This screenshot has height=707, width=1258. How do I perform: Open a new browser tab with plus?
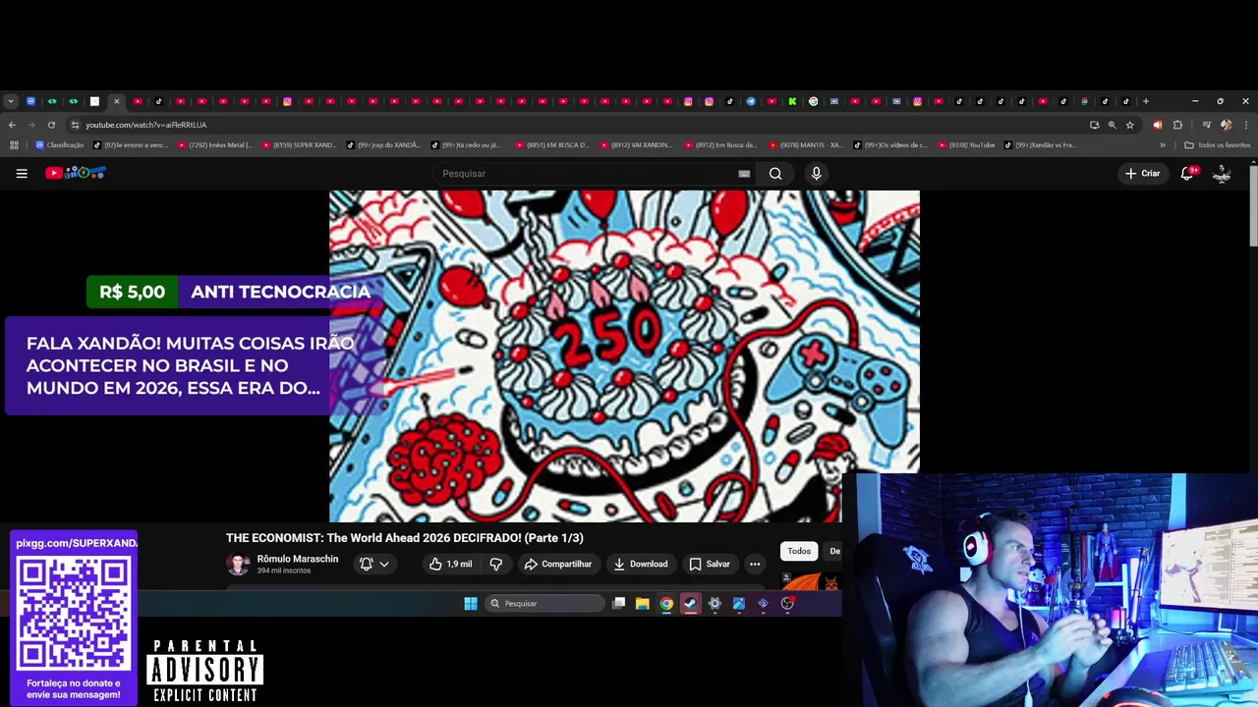pos(1146,101)
